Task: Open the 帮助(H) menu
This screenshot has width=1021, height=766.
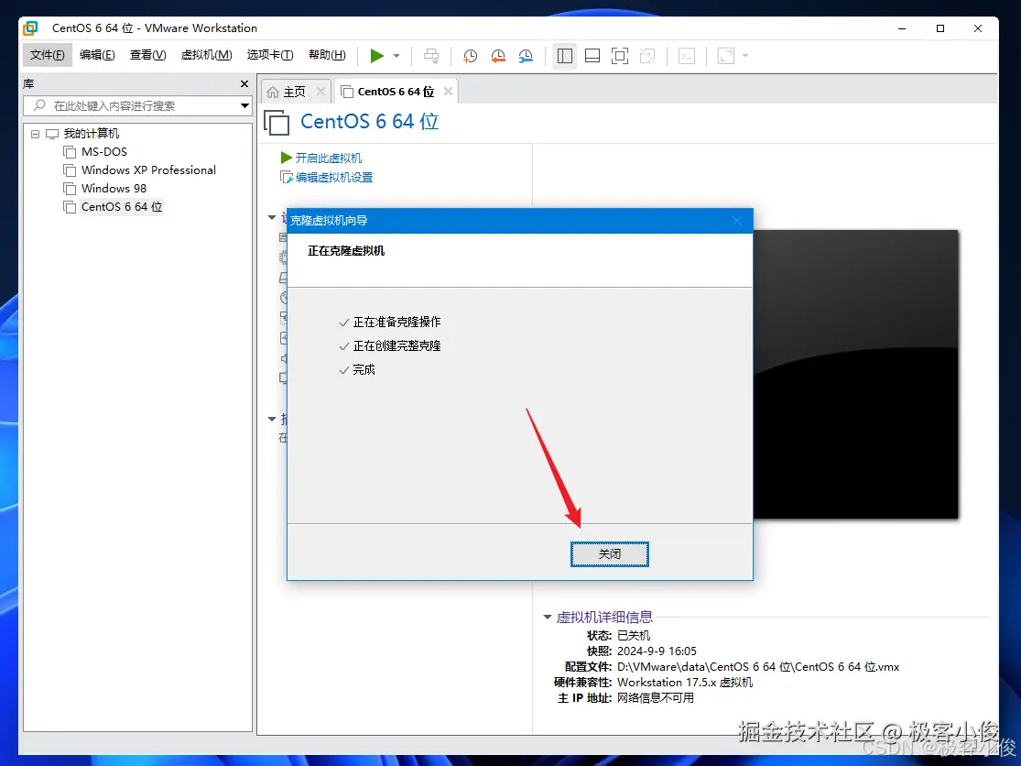Action: 327,55
